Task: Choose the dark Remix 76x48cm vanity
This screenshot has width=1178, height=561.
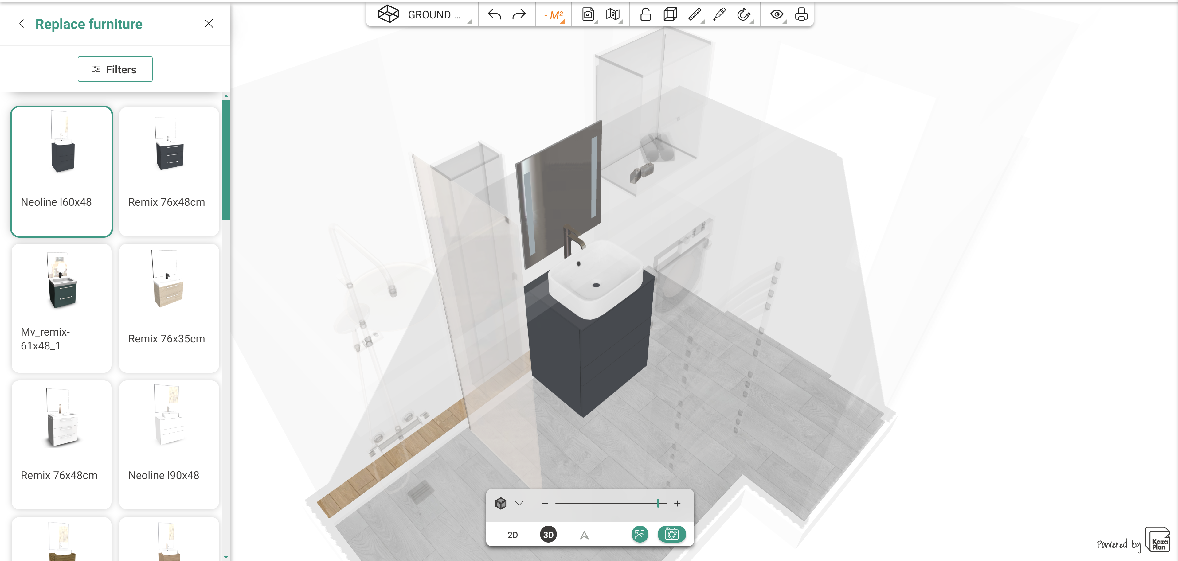Action: pos(169,171)
